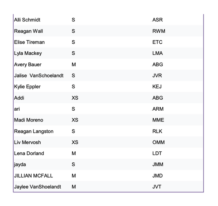Click the name Lena Dorland

tap(29, 153)
